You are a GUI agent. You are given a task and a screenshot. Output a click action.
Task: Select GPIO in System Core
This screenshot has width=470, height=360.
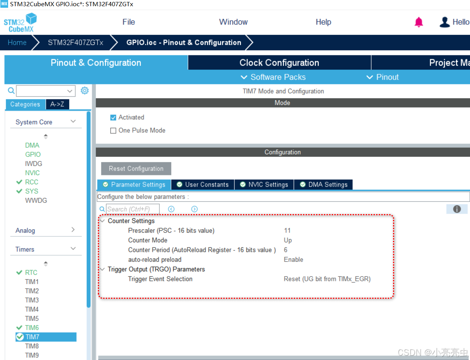(33, 154)
